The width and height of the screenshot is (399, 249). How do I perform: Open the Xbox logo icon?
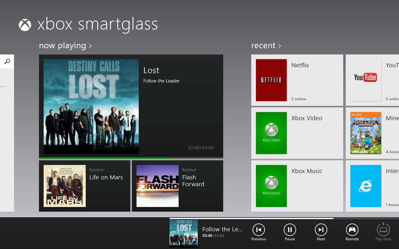[25, 25]
